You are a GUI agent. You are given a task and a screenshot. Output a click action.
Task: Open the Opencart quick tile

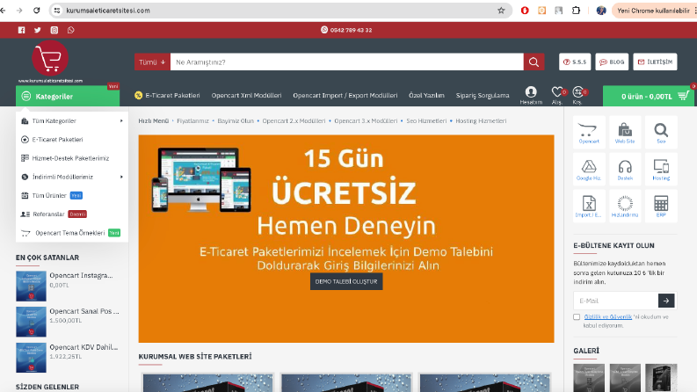589,133
